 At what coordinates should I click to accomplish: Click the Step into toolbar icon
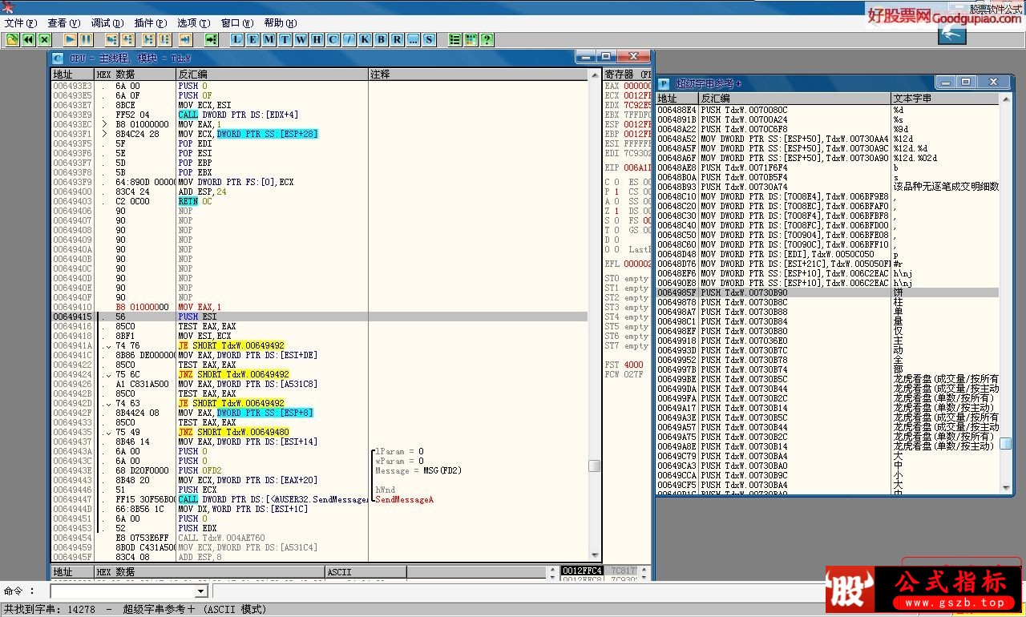[111, 39]
